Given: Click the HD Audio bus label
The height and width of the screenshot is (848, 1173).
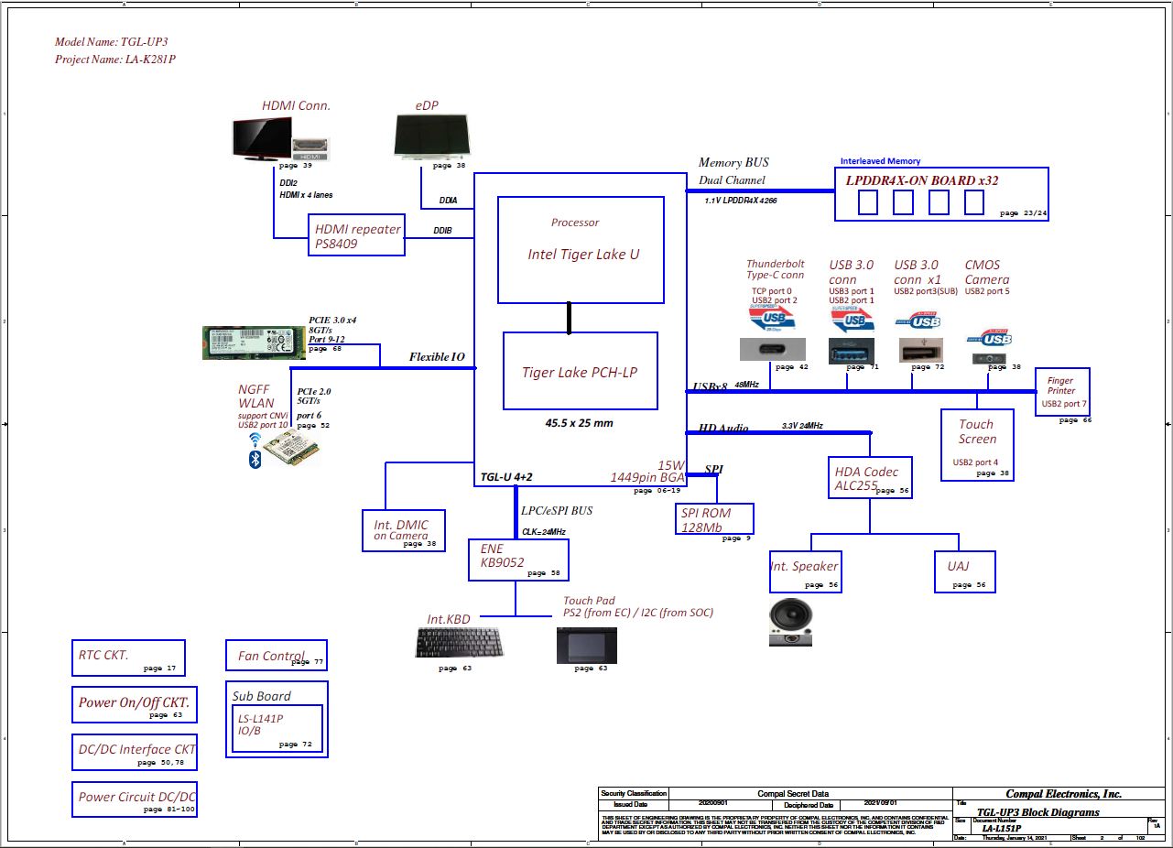Looking at the screenshot, I should (x=723, y=428).
